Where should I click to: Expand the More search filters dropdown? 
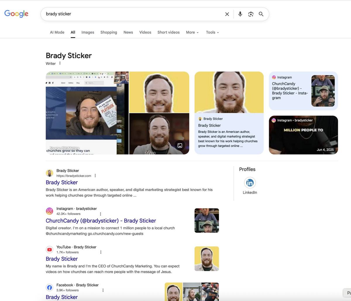192,32
